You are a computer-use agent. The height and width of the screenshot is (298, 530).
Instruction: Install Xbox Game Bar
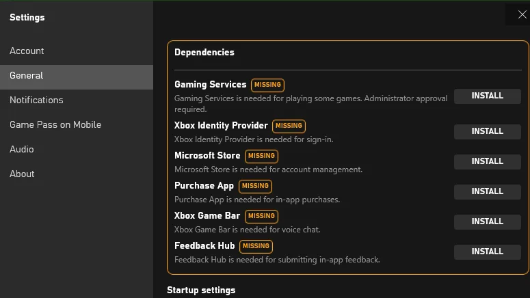coord(487,221)
